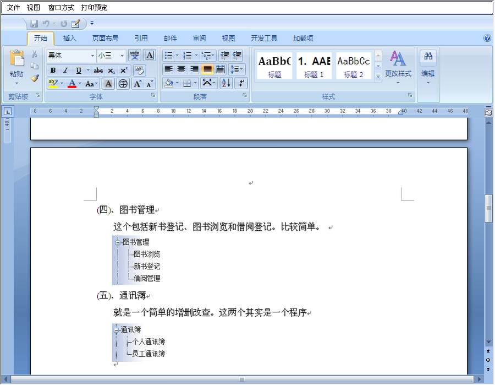The width and height of the screenshot is (495, 385).
Task: Collapse the 通讯簿 tree node
Action: click(x=116, y=330)
